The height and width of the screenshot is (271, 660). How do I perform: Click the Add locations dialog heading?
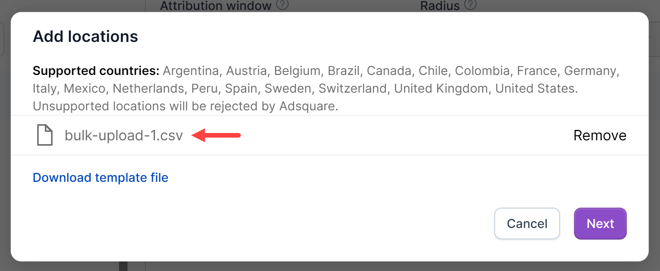(86, 37)
